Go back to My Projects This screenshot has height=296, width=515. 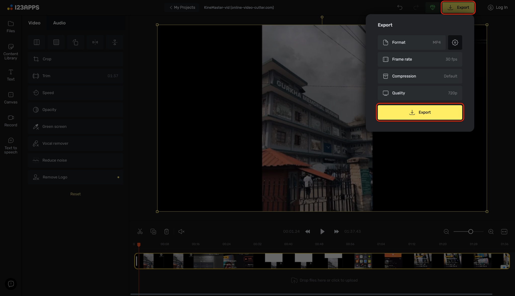[x=182, y=7]
